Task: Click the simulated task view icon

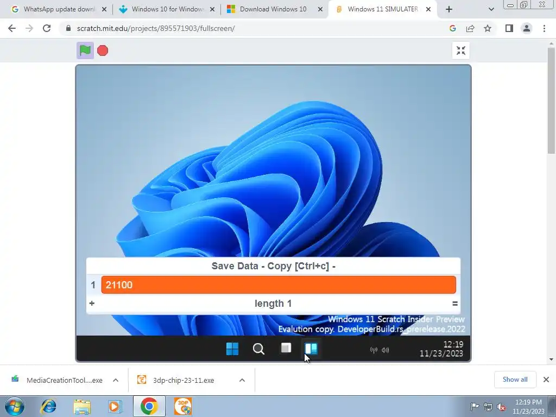Action: click(x=286, y=348)
